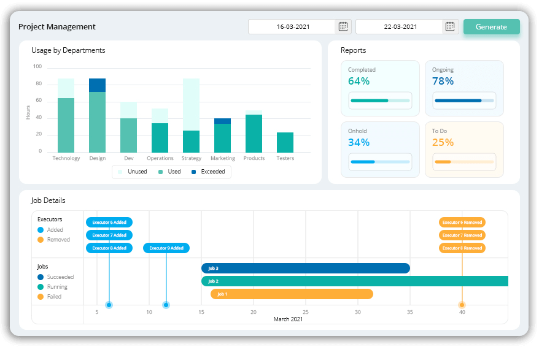Select the Job 3 timeline bar

pos(305,268)
